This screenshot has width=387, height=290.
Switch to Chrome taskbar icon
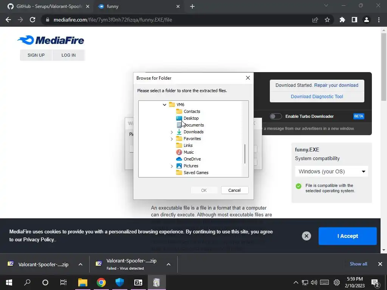[101, 282]
